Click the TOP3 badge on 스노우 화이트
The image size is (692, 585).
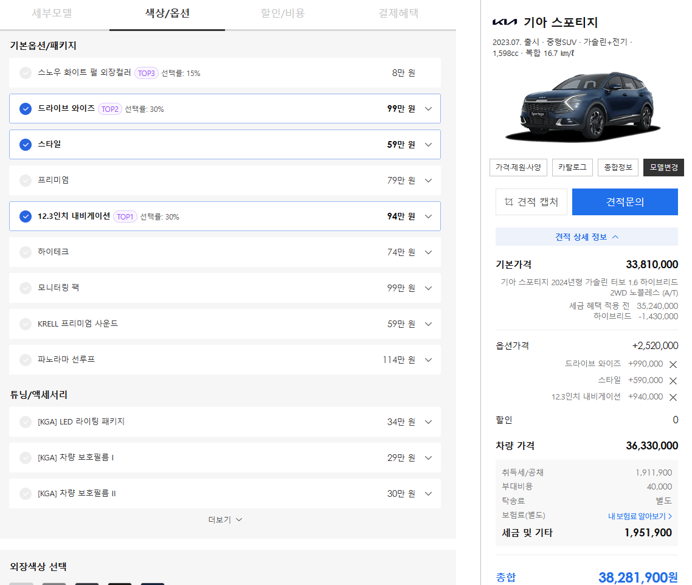(146, 73)
